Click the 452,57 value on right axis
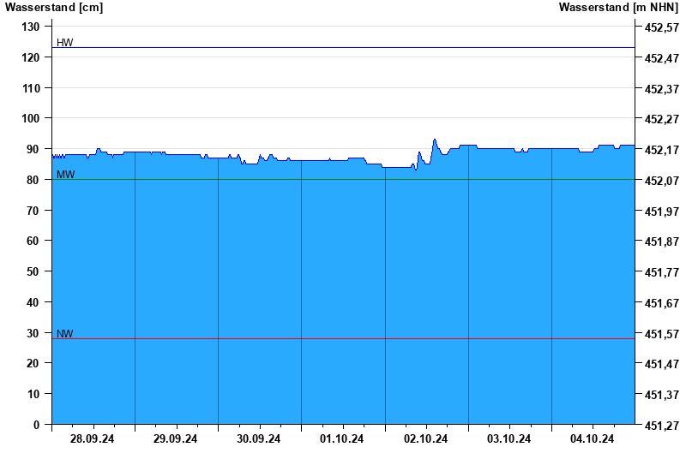The height and width of the screenshot is (471, 686). [661, 27]
